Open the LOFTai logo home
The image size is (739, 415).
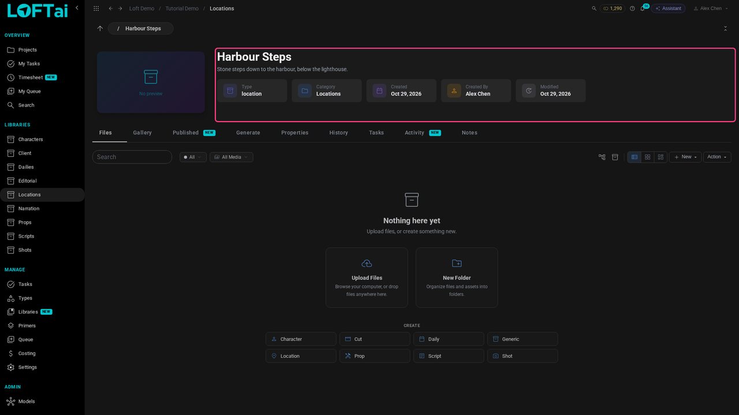tap(37, 10)
